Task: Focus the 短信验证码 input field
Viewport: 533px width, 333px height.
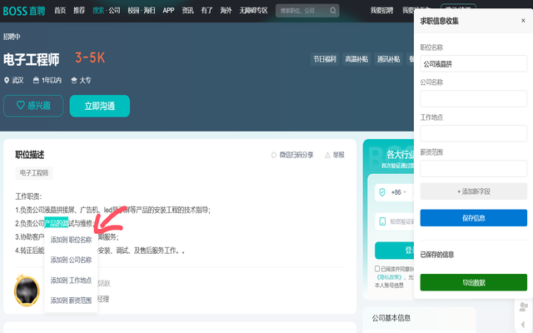Action: (x=394, y=221)
